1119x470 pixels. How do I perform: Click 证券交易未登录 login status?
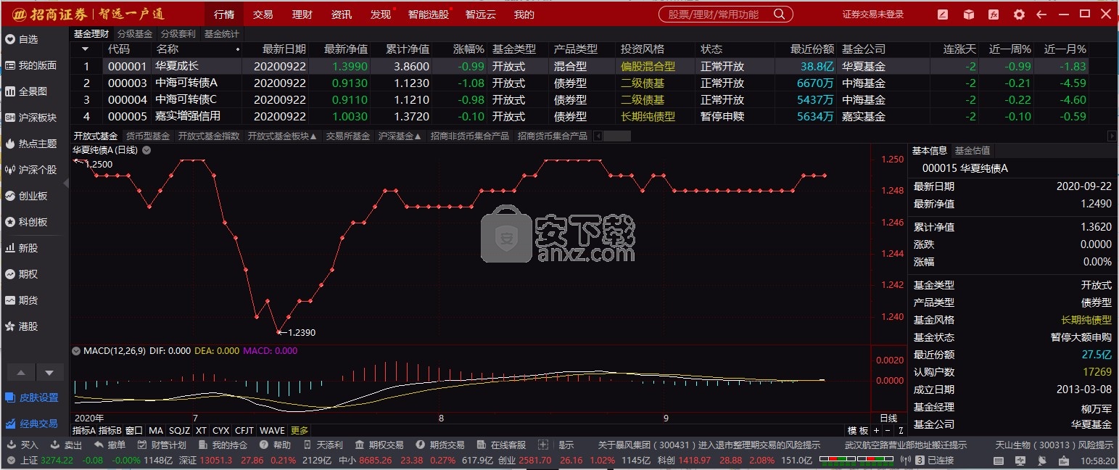click(x=873, y=15)
